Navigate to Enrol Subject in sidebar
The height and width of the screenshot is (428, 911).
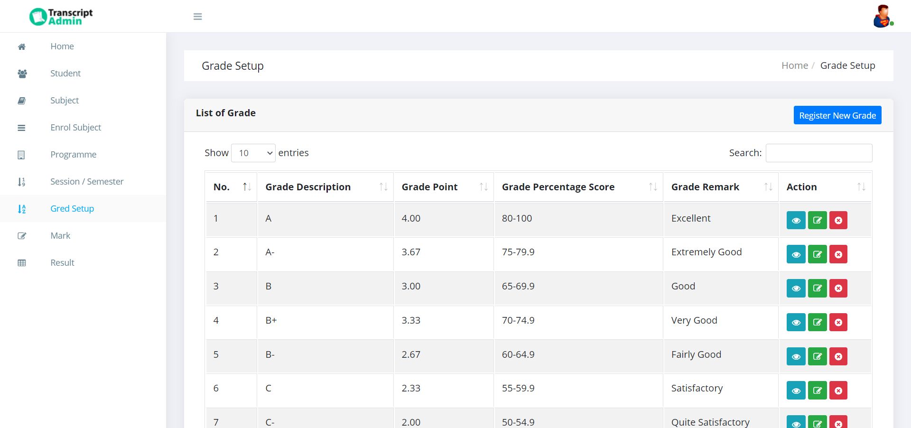(x=75, y=128)
